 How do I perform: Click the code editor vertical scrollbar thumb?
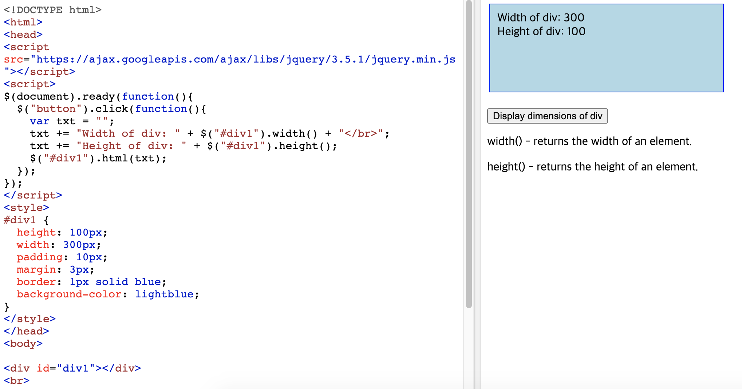pyautogui.click(x=469, y=155)
